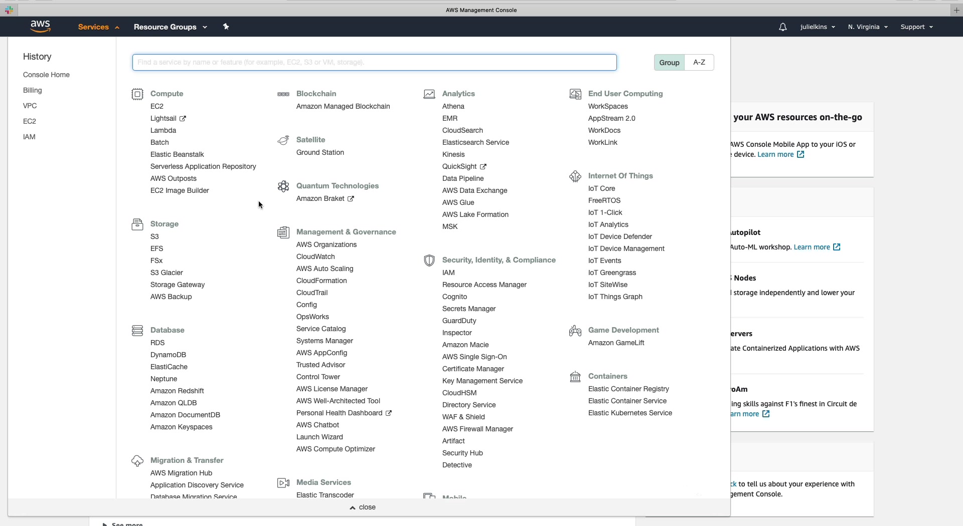Click the Internet Of Things icon
The width and height of the screenshot is (963, 526).
[x=575, y=176]
